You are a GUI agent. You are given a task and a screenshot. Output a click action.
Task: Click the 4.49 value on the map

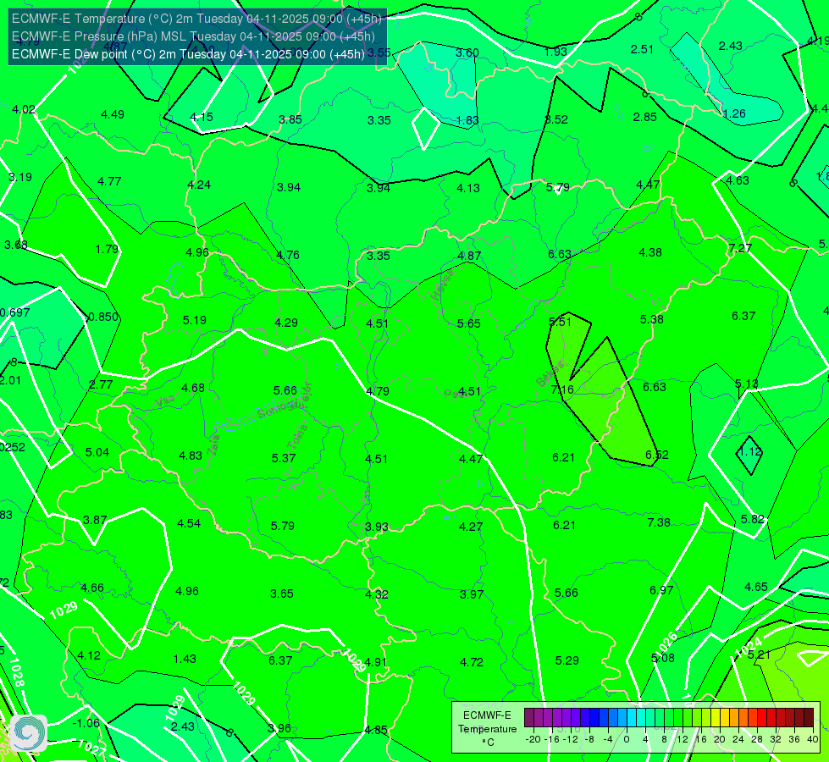click(x=113, y=114)
